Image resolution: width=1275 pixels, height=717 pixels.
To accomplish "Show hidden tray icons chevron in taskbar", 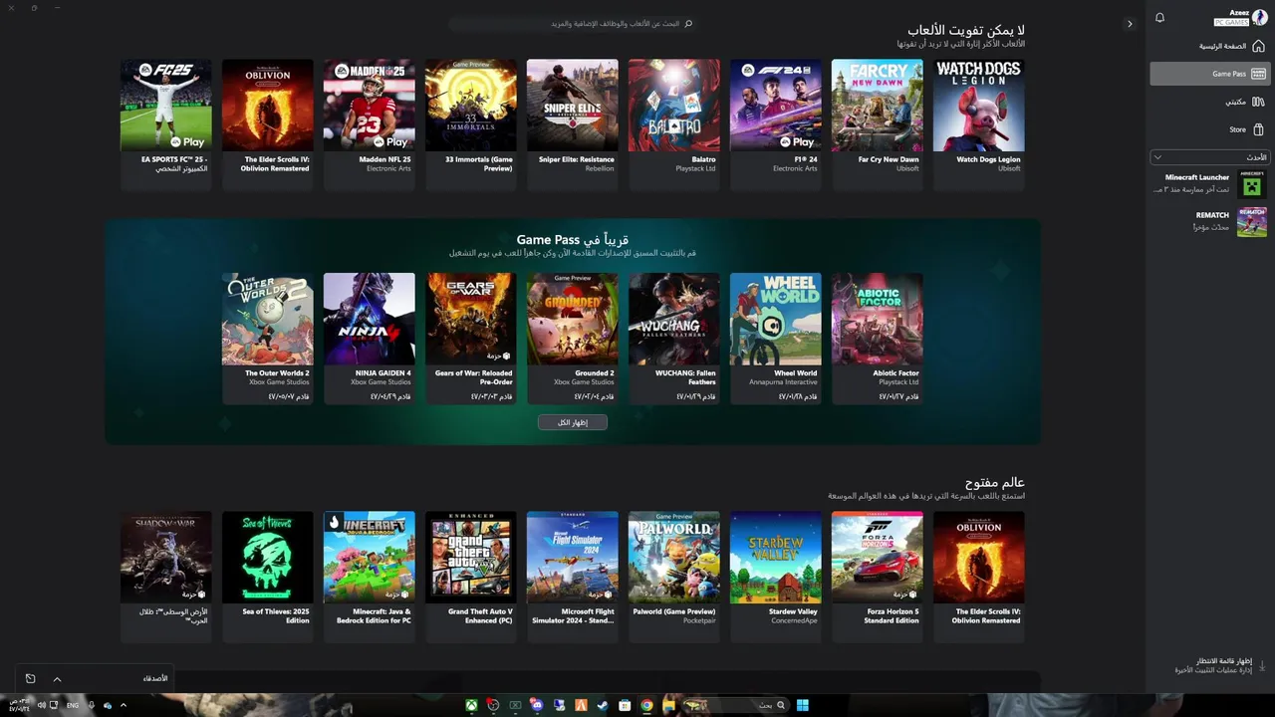I will point(124,705).
